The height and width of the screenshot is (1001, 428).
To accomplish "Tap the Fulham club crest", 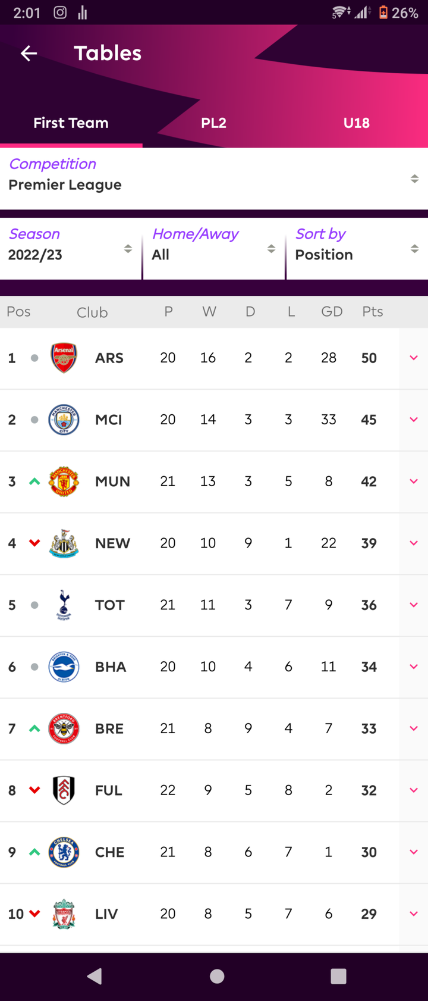I will click(64, 790).
